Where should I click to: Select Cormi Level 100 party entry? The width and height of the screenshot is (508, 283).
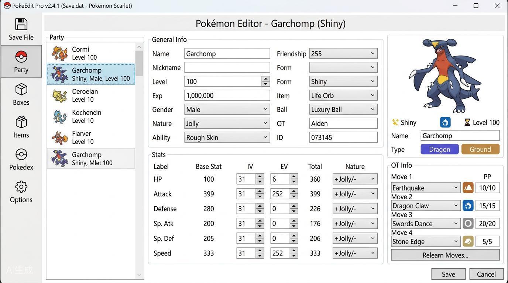click(91, 53)
